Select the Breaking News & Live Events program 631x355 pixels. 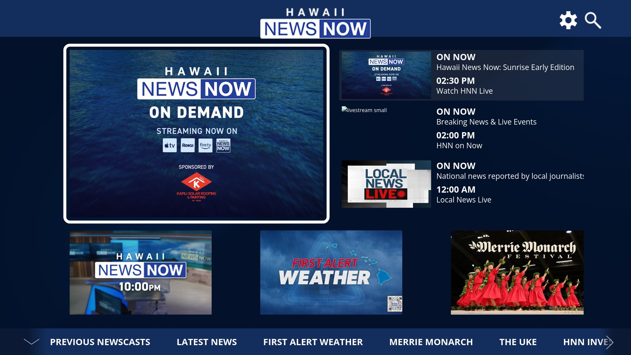pyautogui.click(x=486, y=122)
